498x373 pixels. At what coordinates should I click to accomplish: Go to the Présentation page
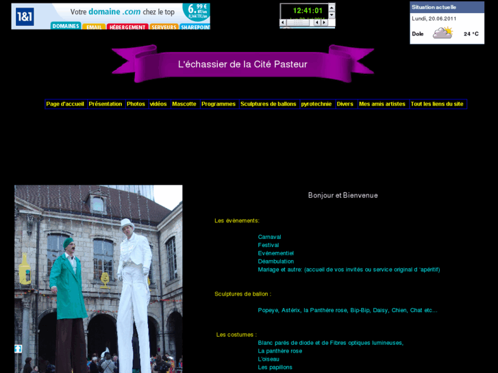106,104
